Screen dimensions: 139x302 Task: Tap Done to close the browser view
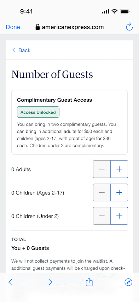13,27
